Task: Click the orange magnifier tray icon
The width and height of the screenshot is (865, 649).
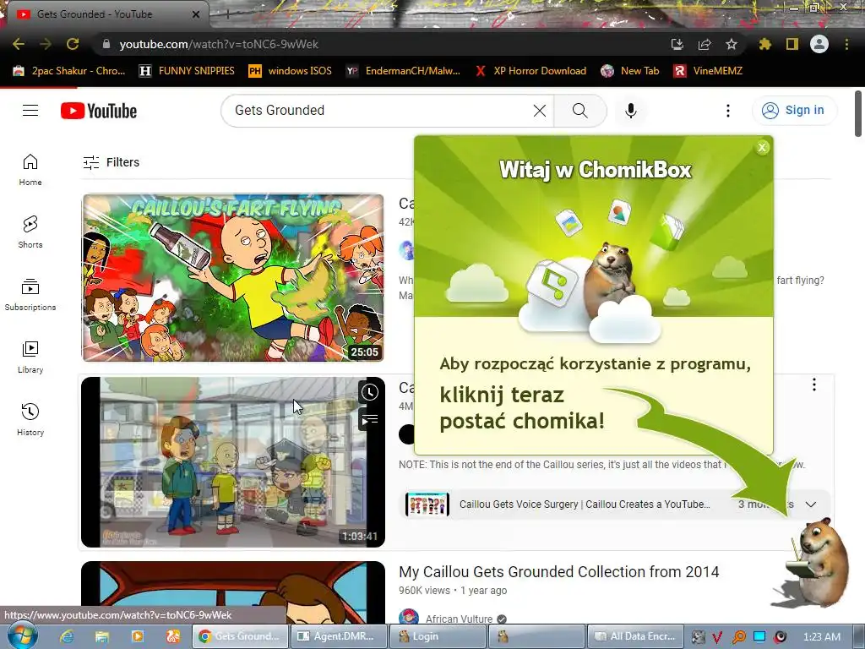Action: 739,637
